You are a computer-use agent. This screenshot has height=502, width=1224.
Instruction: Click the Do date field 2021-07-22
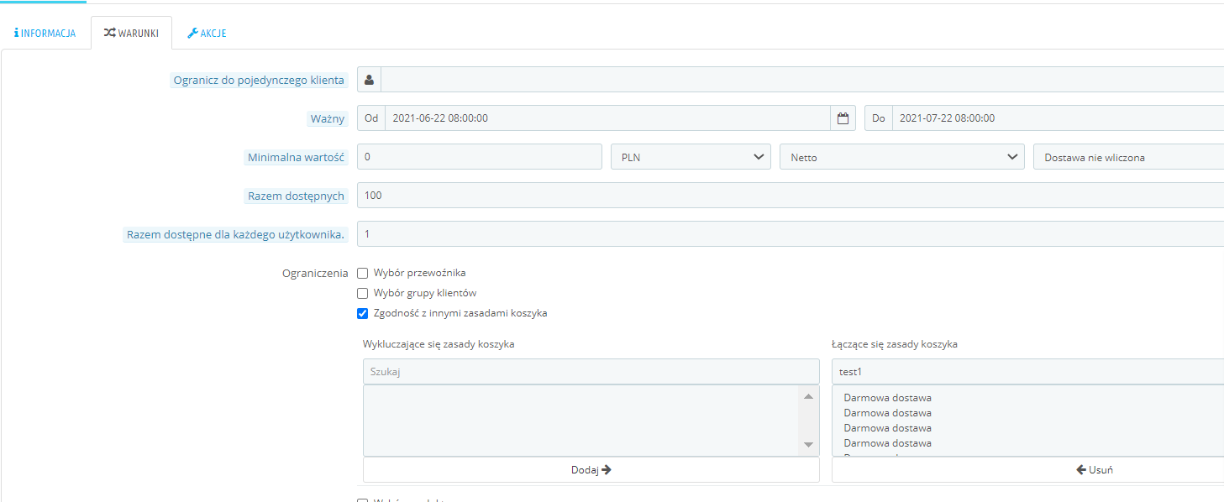1058,118
